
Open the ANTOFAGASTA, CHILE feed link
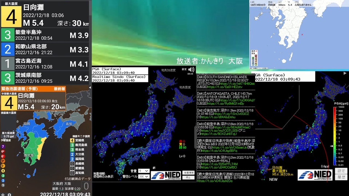[237, 100]
